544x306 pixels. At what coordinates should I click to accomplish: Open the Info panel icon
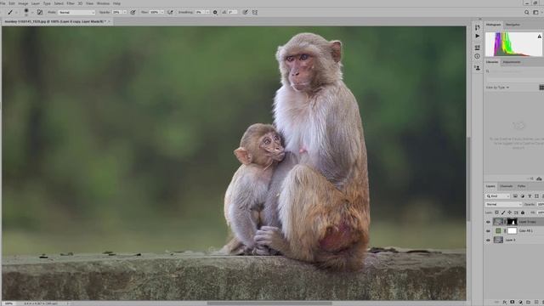pos(478,56)
